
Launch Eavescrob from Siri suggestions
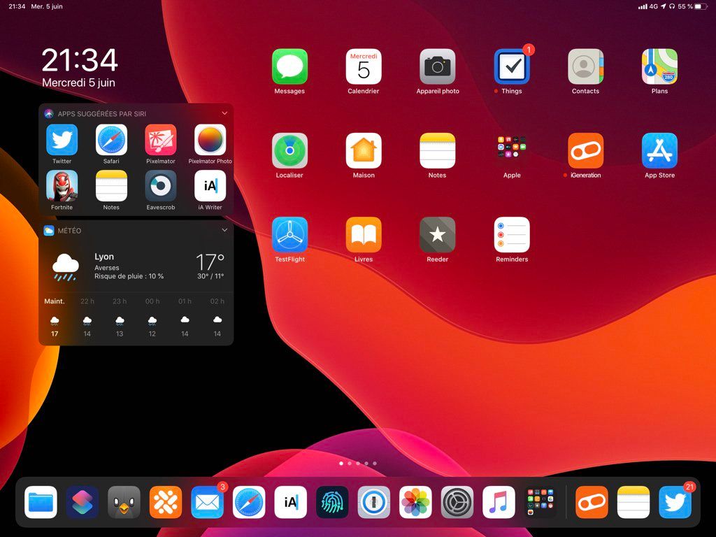161,186
